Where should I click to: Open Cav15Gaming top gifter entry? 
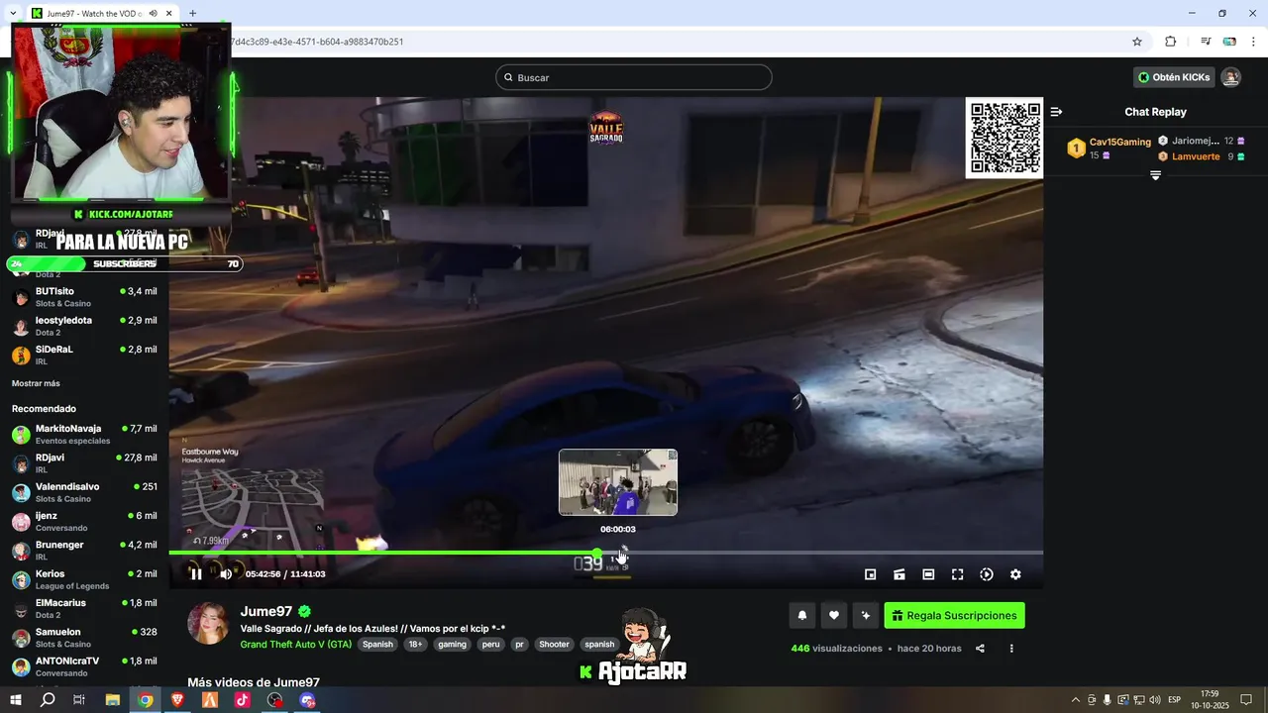1109,149
